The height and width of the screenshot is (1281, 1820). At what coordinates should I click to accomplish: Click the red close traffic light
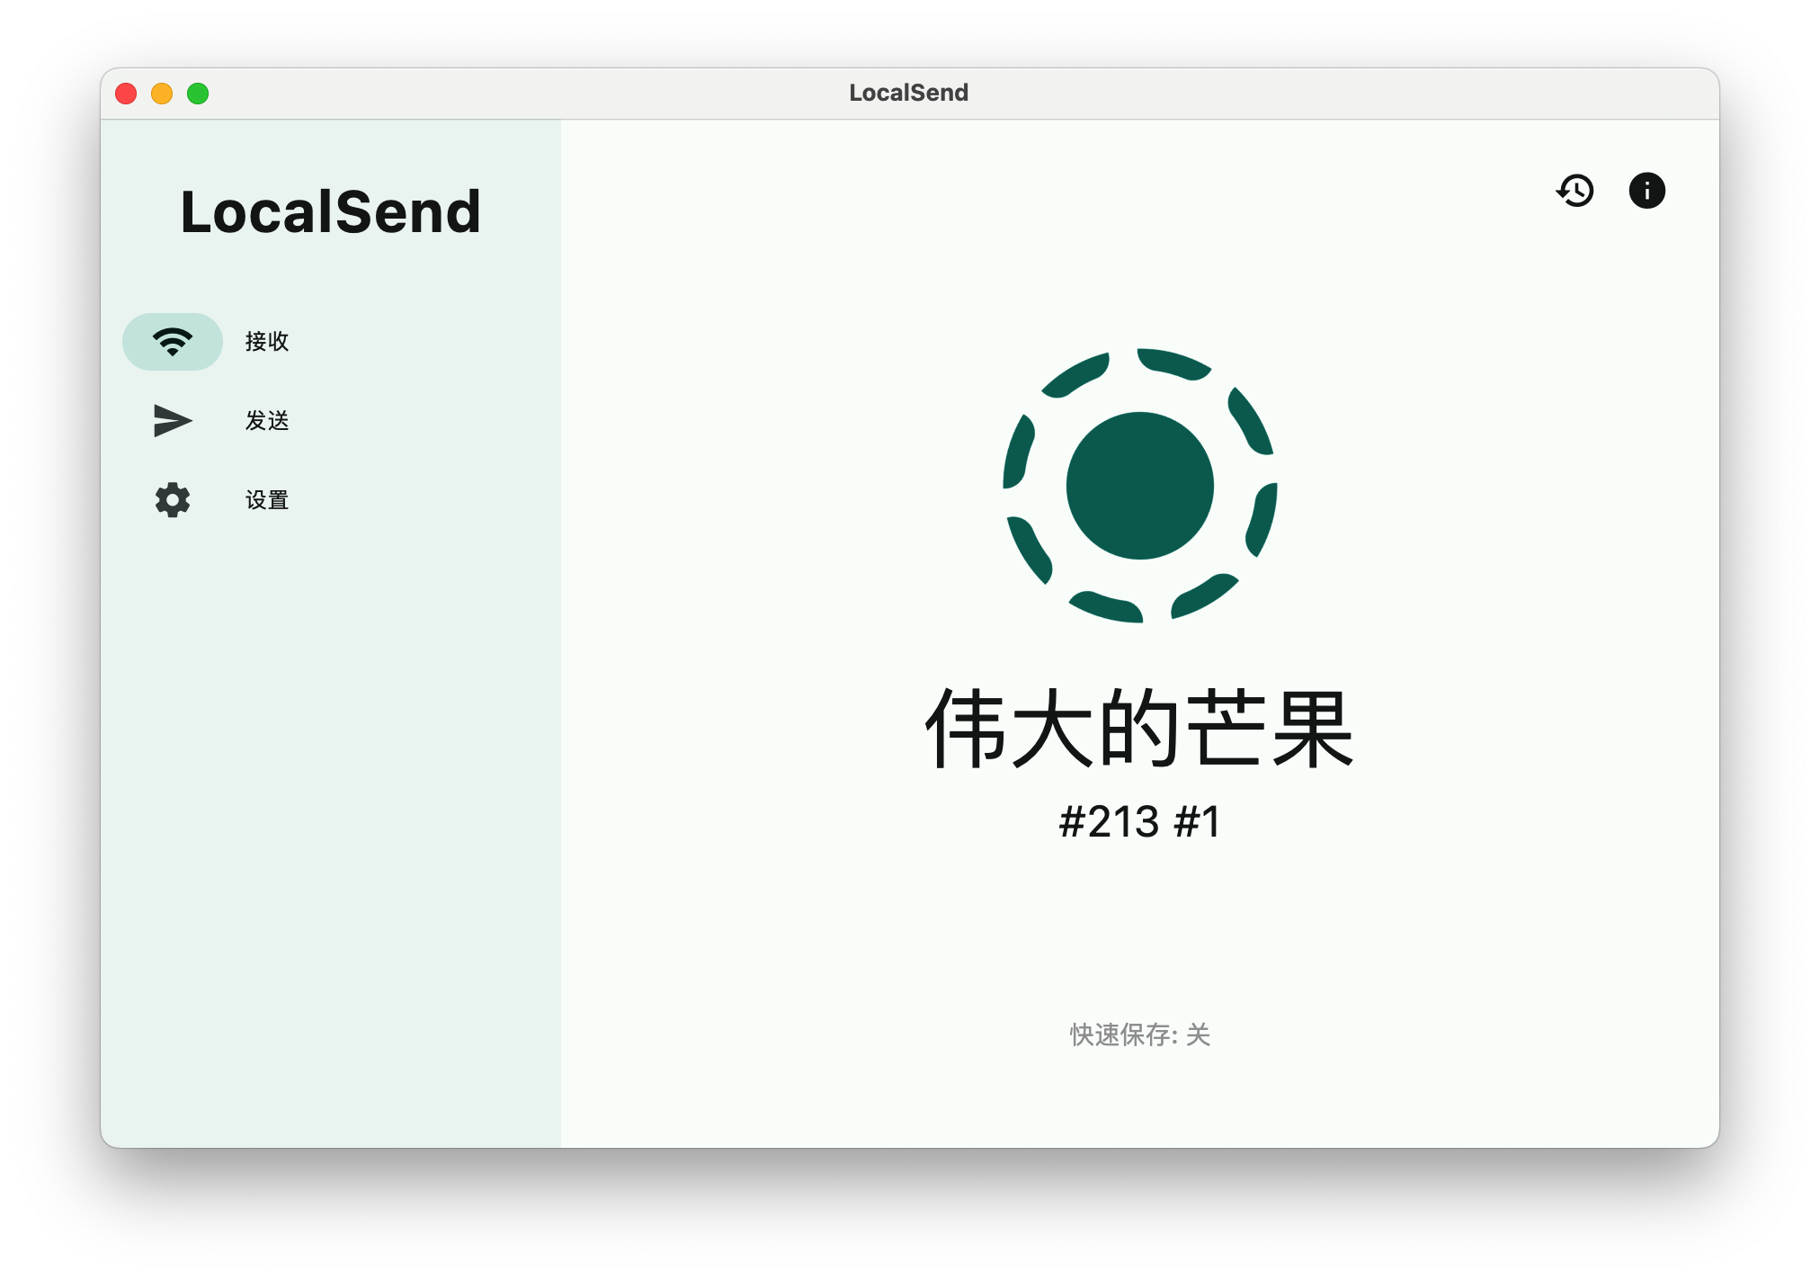click(126, 93)
